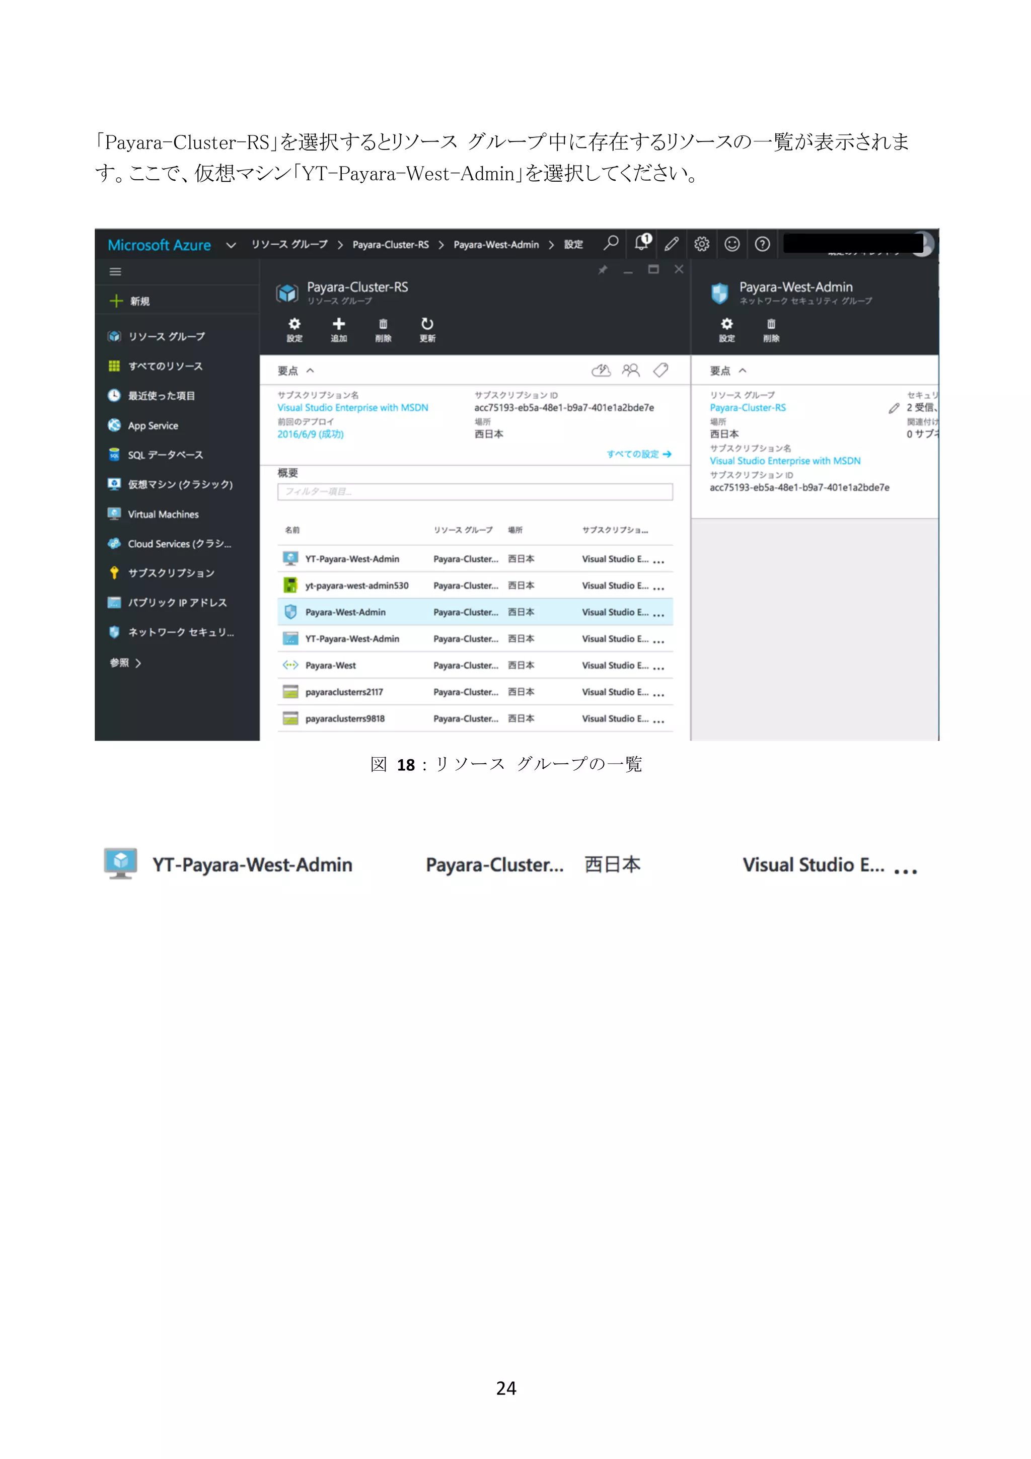Select YT-Payara-West-Admin virtual machine row

[x=352, y=559]
